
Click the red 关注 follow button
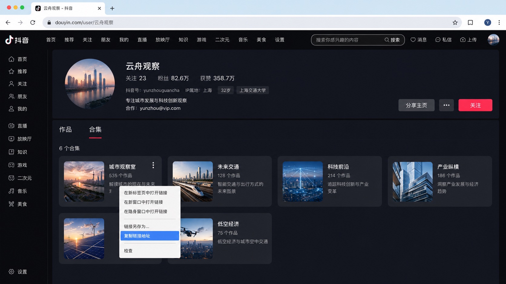click(475, 105)
